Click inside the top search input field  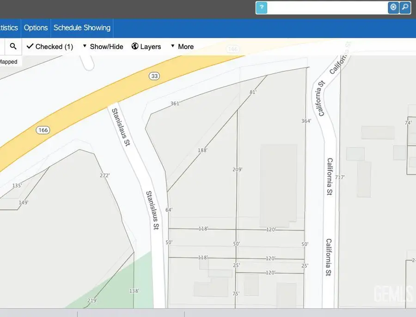pos(327,8)
